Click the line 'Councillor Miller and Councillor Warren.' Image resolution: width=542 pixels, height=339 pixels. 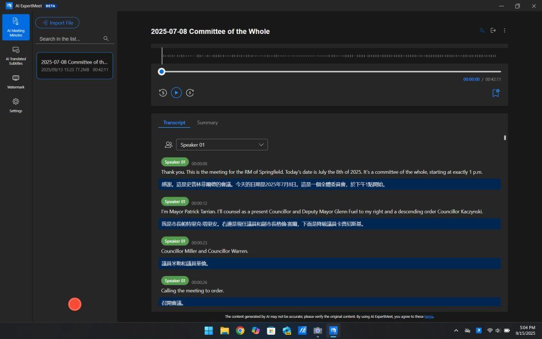[205, 251]
